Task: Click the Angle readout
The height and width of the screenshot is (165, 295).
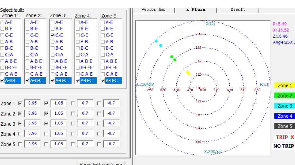Action: point(284,42)
